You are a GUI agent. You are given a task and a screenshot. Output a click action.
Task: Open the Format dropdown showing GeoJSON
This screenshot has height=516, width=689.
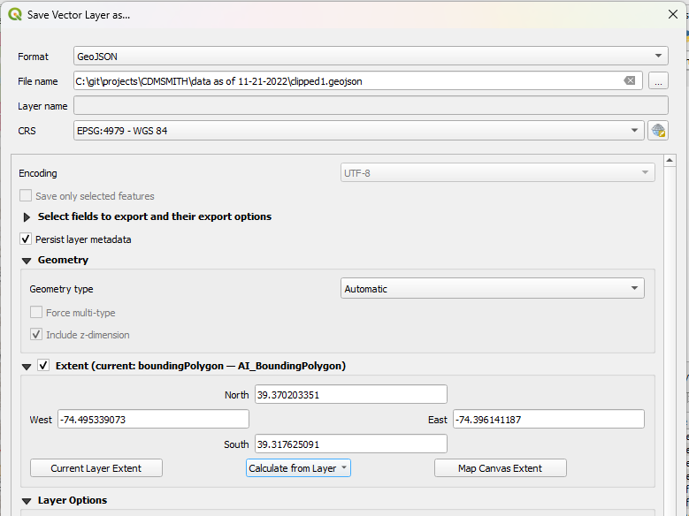click(371, 57)
